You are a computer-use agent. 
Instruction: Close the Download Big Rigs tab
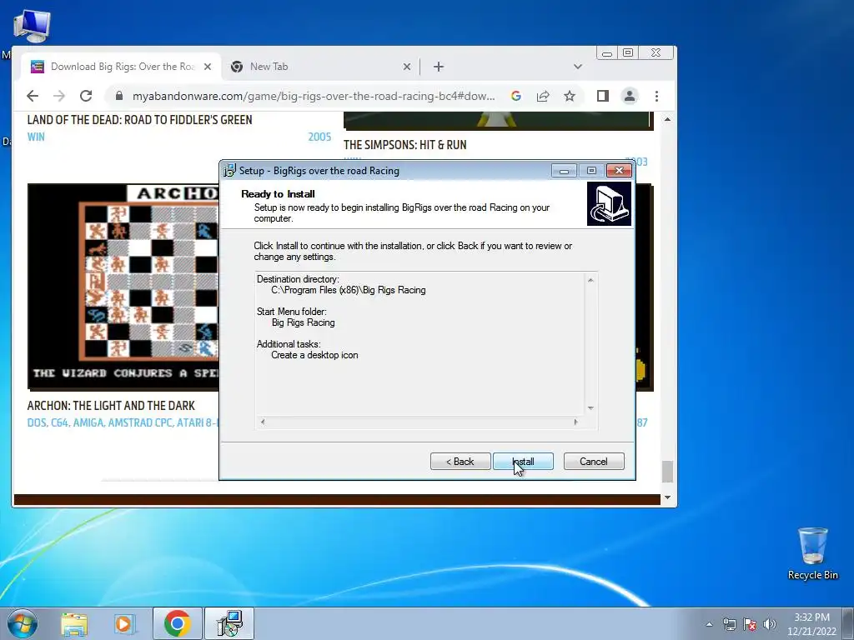208,67
